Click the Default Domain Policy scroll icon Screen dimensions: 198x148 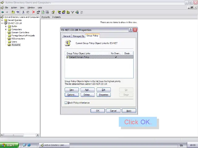[x=67, y=57]
